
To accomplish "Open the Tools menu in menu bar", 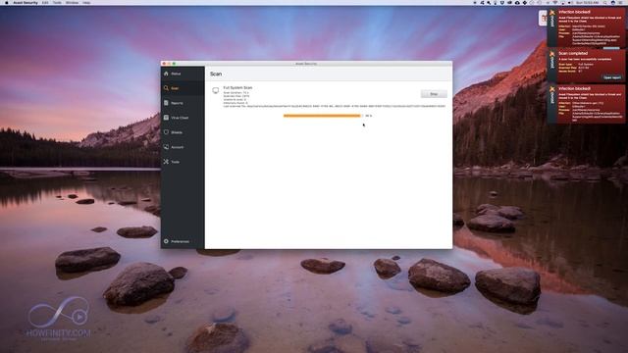I will point(57,2).
